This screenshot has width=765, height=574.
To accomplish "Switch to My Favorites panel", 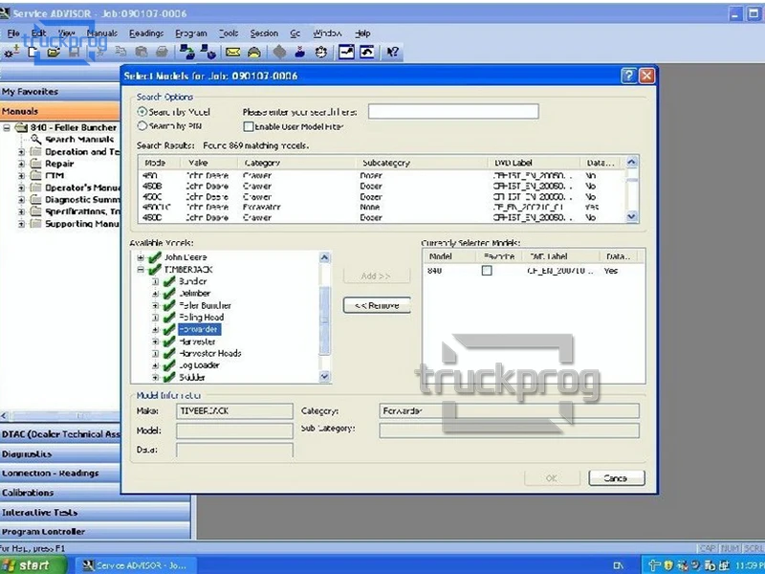I will [60, 92].
